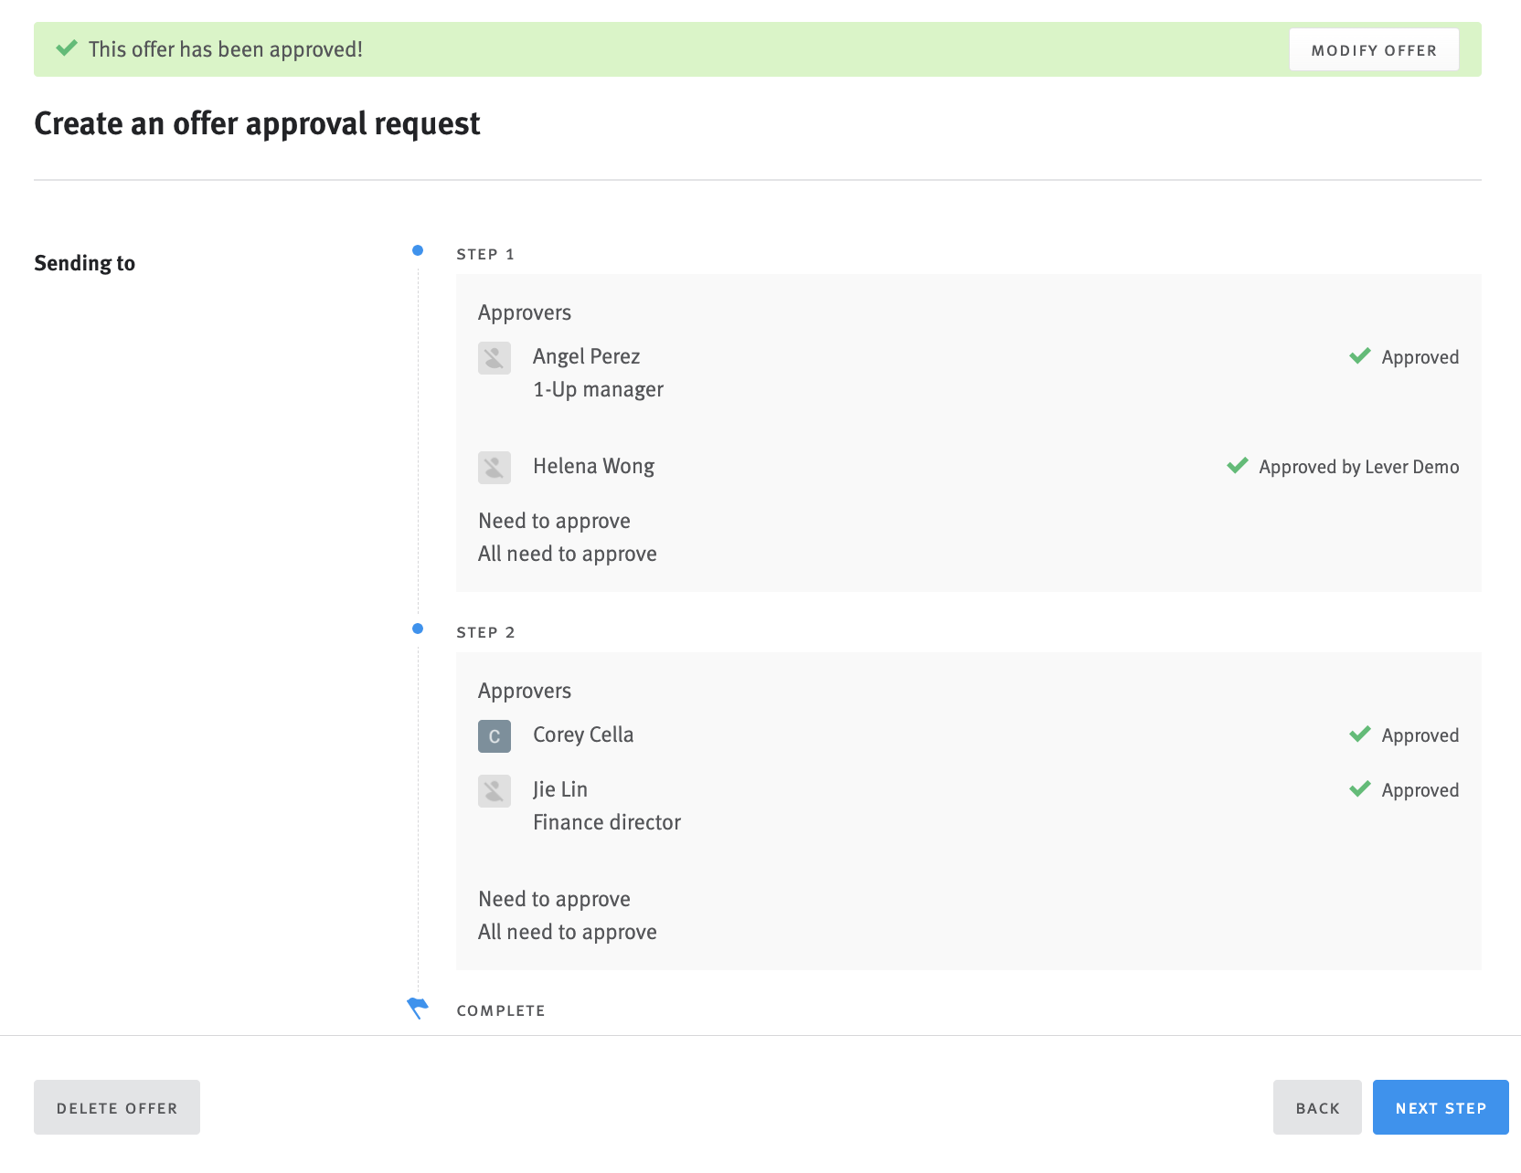This screenshot has width=1521, height=1173.
Task: Click the Complete label below Step 2
Action: pyautogui.click(x=501, y=1010)
